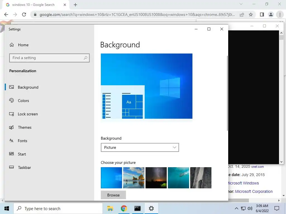Open Chrome side panel icon
This screenshot has width=286, height=214.
click(x=262, y=14)
